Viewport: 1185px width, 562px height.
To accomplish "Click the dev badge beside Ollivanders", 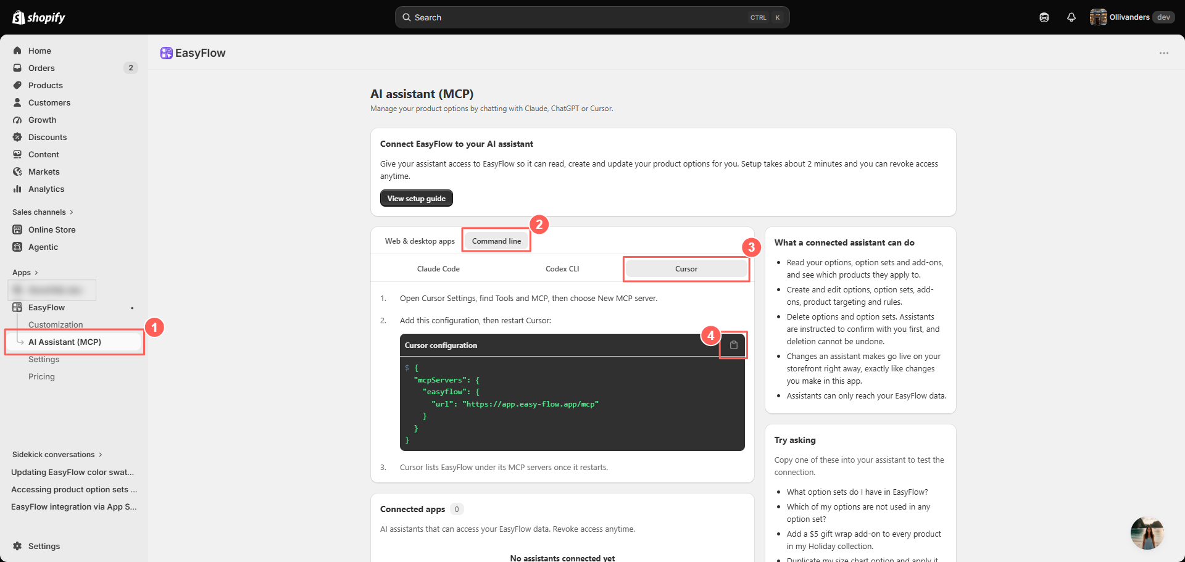I will coord(1163,17).
